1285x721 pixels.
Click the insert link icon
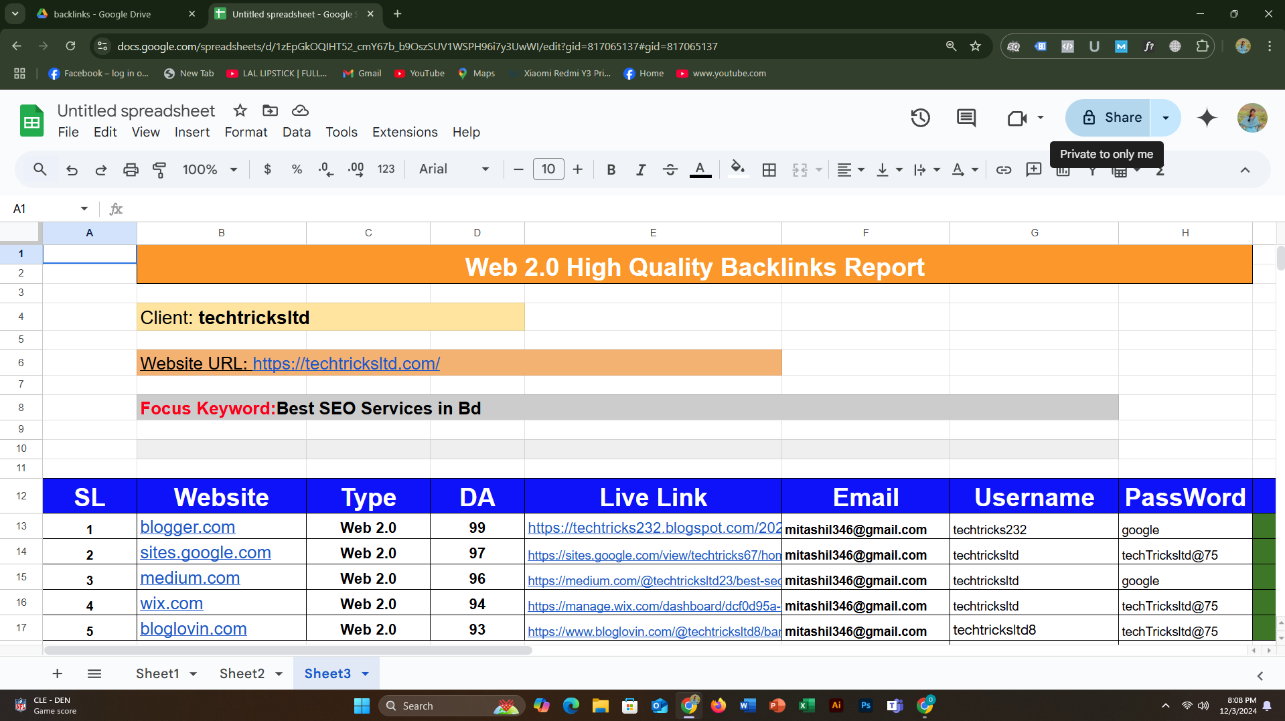[1003, 170]
